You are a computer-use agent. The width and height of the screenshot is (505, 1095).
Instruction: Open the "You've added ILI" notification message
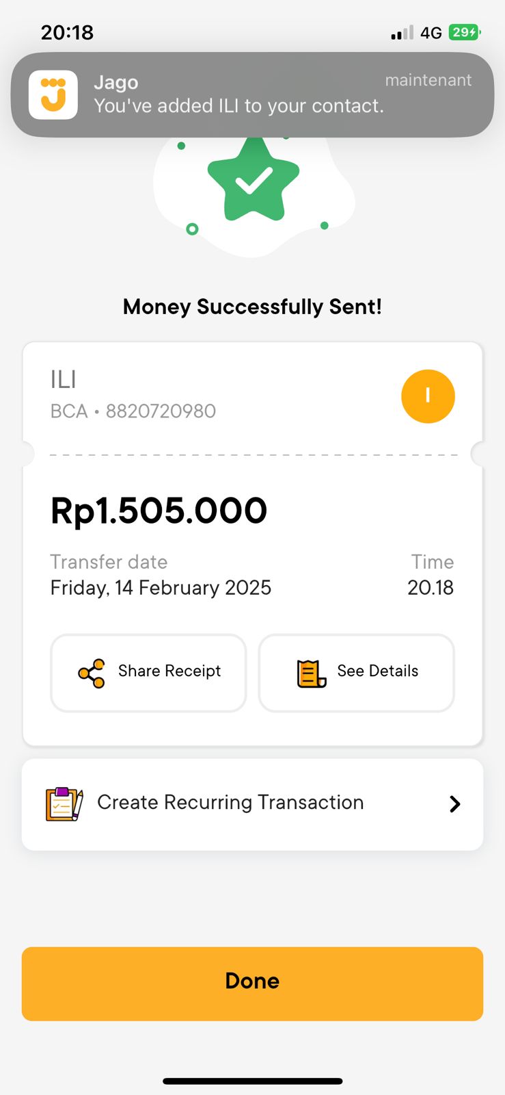click(x=238, y=106)
